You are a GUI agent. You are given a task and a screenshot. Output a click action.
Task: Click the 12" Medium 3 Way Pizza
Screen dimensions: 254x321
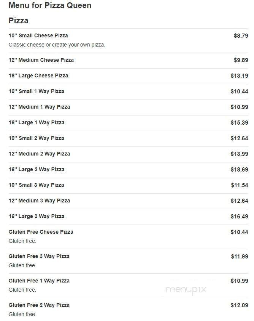pos(39,201)
